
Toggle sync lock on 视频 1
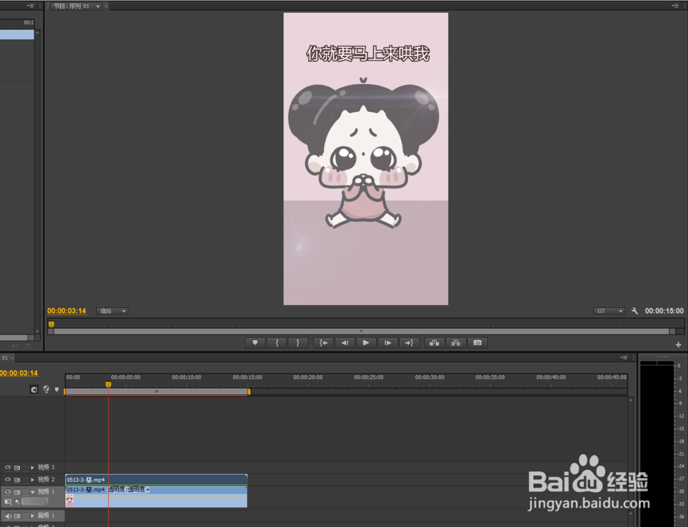tap(17, 492)
